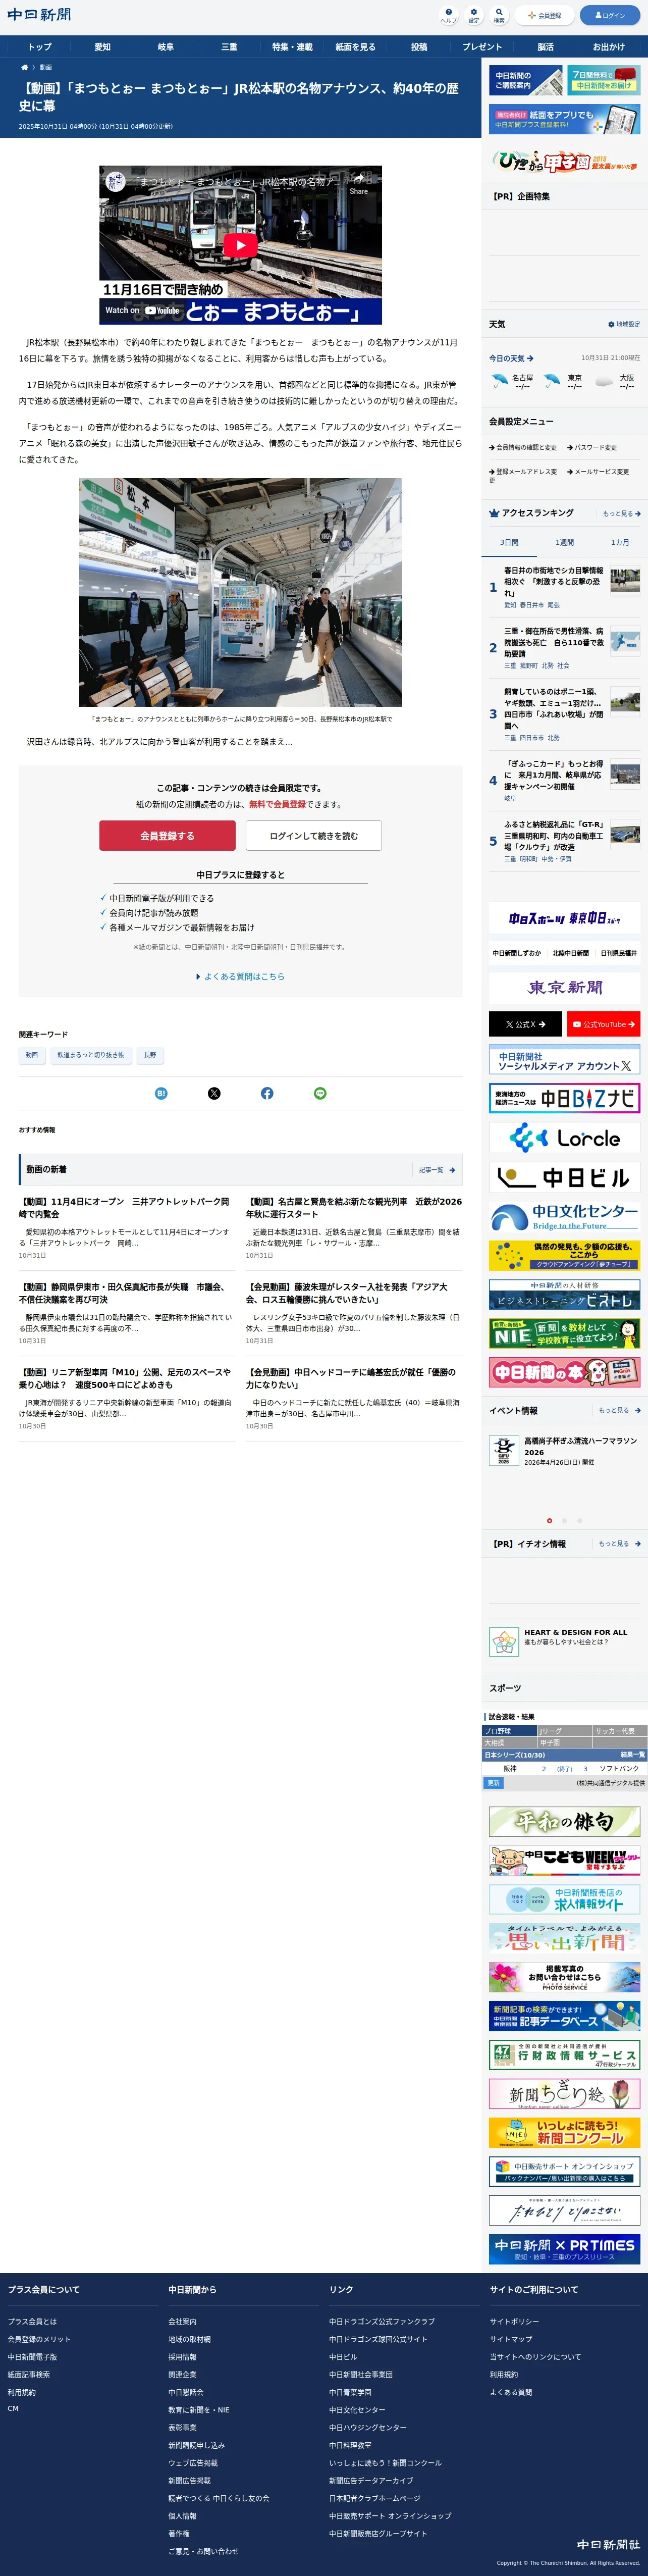Open 記事一覧 in 動画の新着
Viewport: 648px width, 2576px height.
coord(437,1170)
